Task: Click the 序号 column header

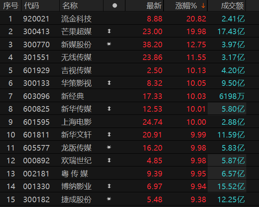Action: point(11,6)
